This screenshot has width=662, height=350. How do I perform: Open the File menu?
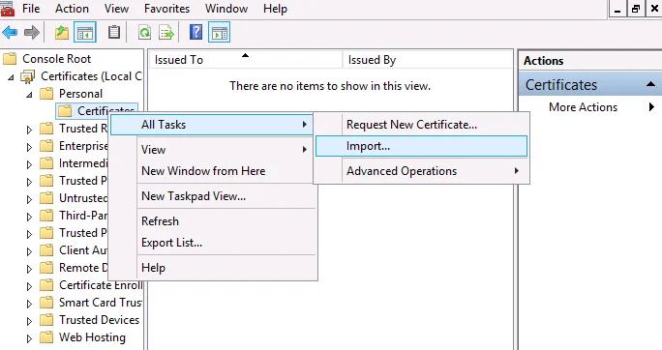(31, 9)
